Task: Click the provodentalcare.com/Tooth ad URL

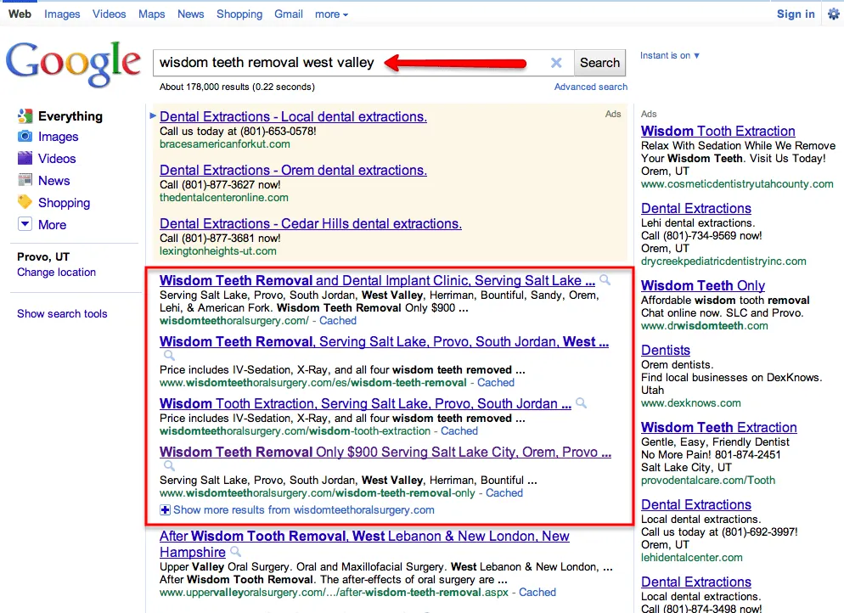Action: click(x=708, y=480)
